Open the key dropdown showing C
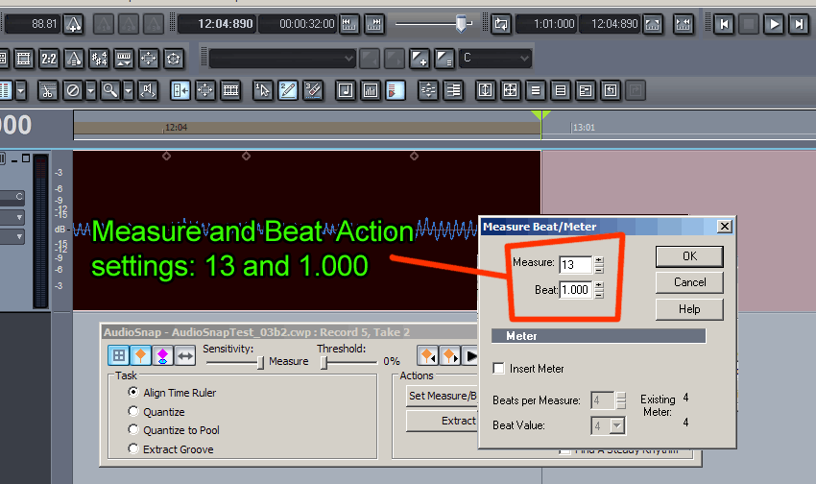 coord(494,59)
